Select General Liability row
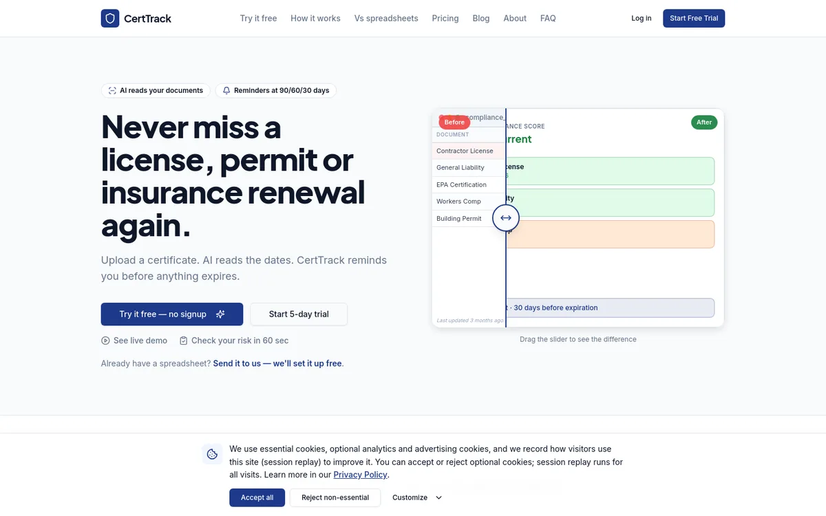The height and width of the screenshot is (516, 826). coord(468,168)
